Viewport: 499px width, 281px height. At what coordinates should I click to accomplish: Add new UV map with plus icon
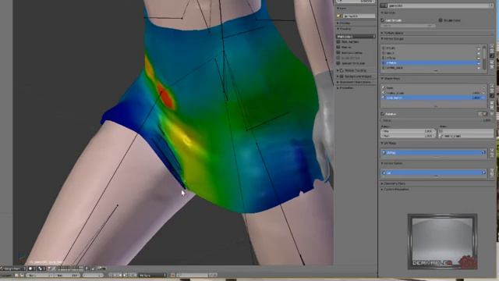pyautogui.click(x=492, y=151)
